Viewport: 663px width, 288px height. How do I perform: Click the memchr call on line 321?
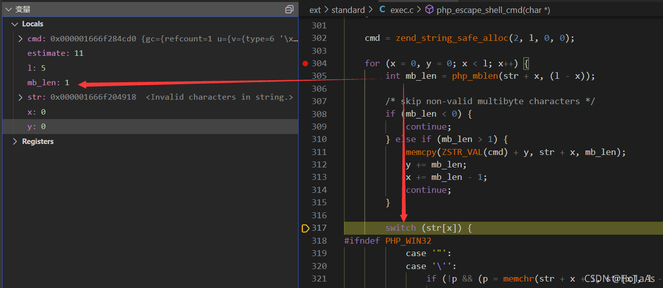[518, 279]
